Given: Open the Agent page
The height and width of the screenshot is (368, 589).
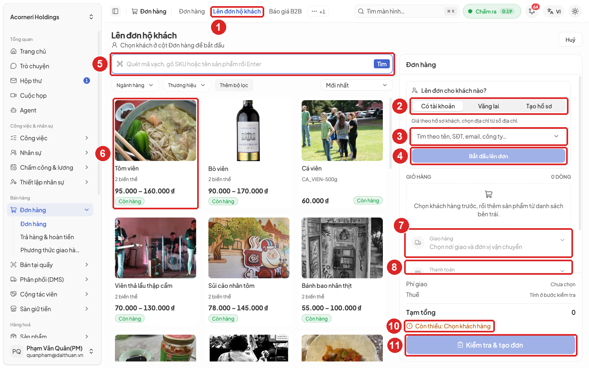Looking at the screenshot, I should [50, 110].
